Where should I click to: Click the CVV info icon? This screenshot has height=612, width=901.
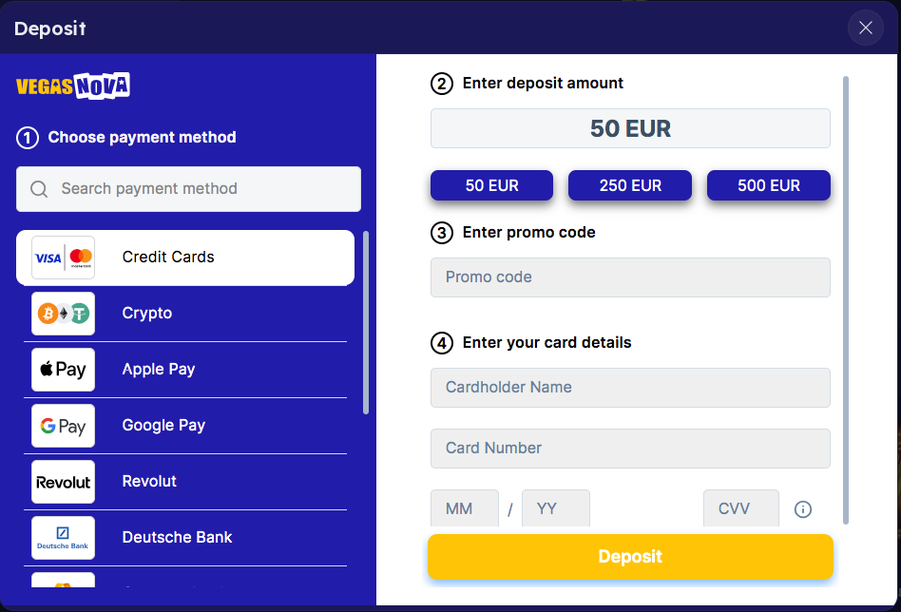[x=803, y=509]
